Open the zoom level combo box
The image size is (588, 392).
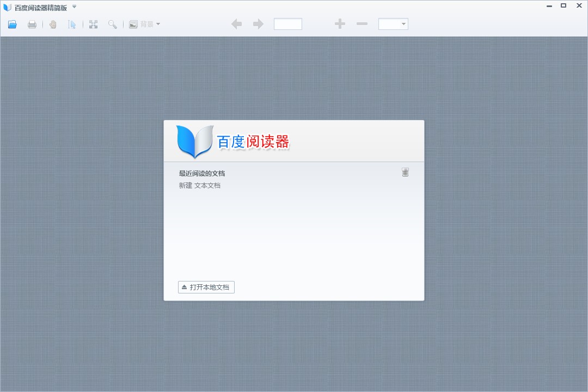coord(393,24)
